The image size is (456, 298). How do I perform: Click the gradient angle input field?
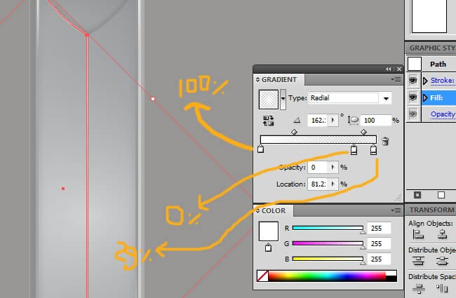click(x=318, y=120)
